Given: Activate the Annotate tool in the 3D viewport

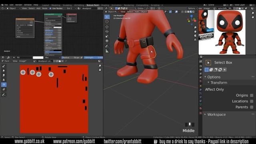Looking at the screenshot, I should point(107,46).
